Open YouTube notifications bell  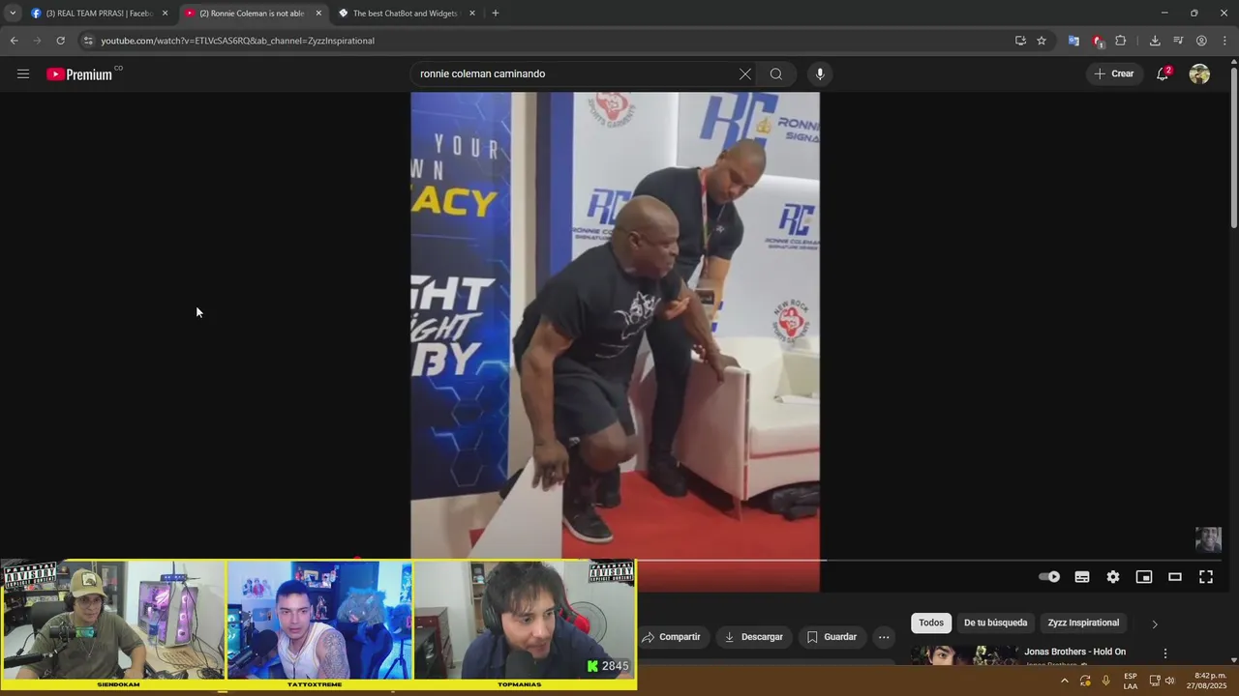[x=1163, y=74]
